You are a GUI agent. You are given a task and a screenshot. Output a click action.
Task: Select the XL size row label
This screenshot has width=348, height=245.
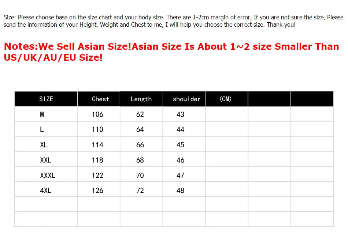click(44, 145)
